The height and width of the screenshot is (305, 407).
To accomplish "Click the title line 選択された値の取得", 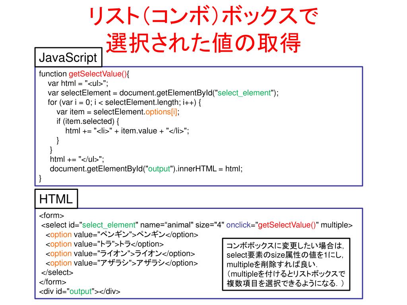I will (203, 43).
